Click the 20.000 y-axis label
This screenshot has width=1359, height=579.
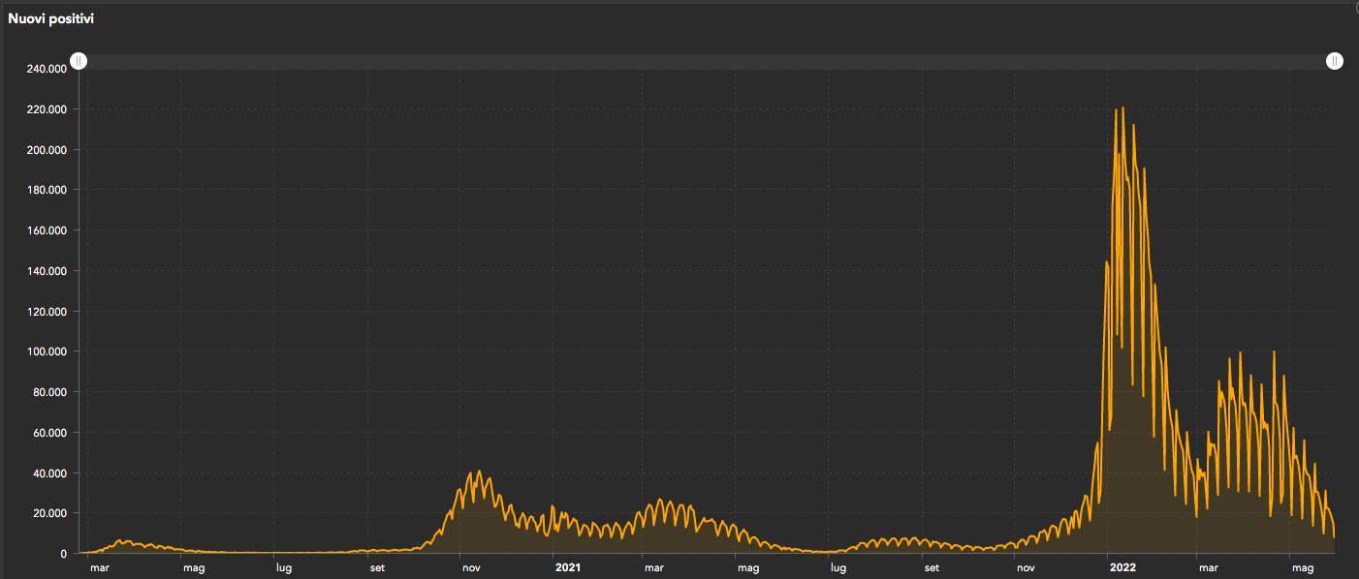(x=48, y=513)
